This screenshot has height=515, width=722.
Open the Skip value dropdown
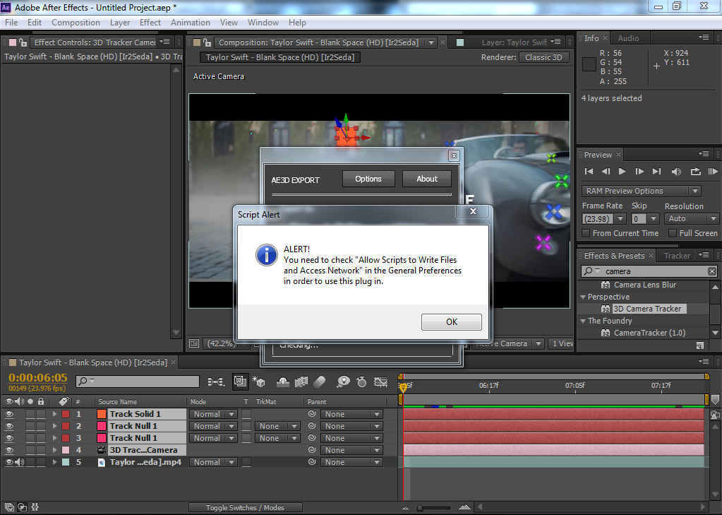pos(653,218)
